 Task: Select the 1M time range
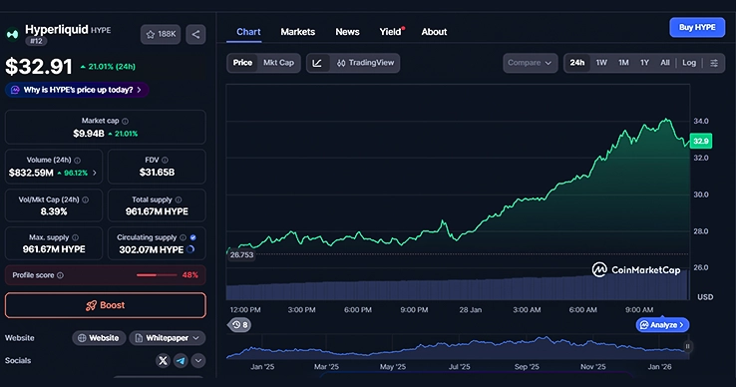coord(623,63)
